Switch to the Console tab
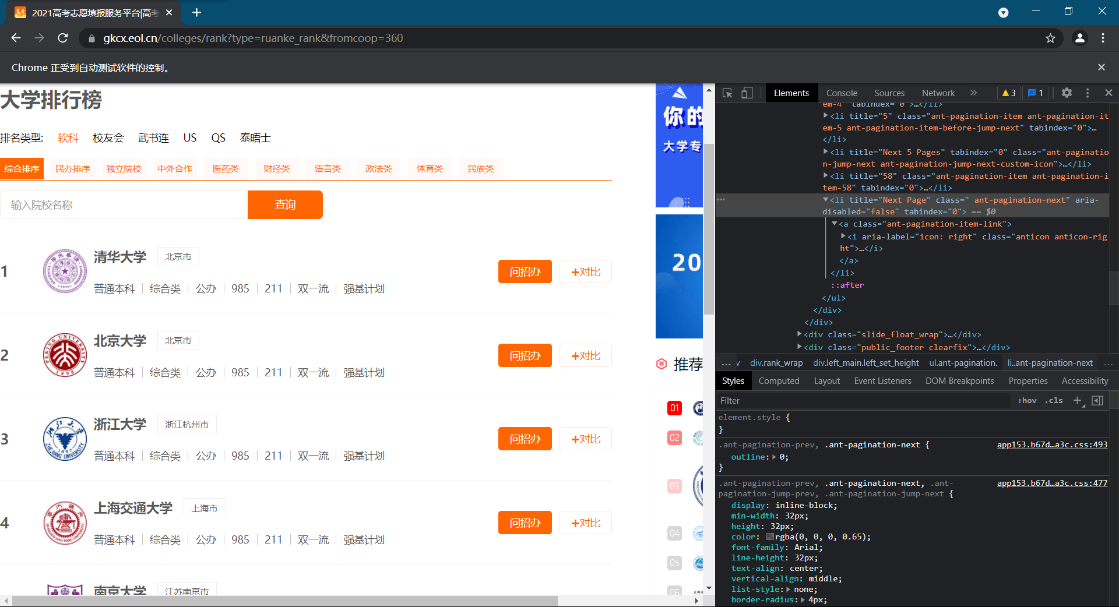The image size is (1119, 607). [842, 93]
